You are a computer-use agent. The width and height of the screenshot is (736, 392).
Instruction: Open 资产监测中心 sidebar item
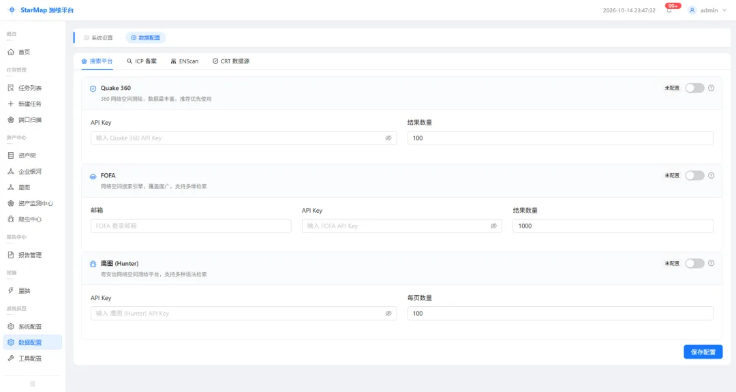point(33,203)
